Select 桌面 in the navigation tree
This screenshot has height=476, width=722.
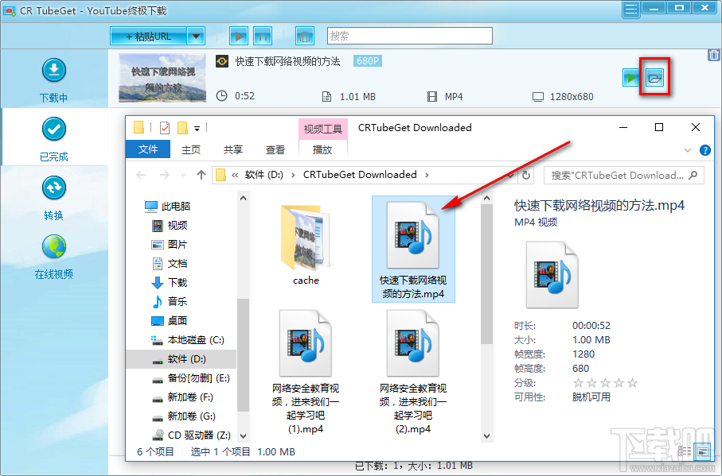[x=170, y=321]
